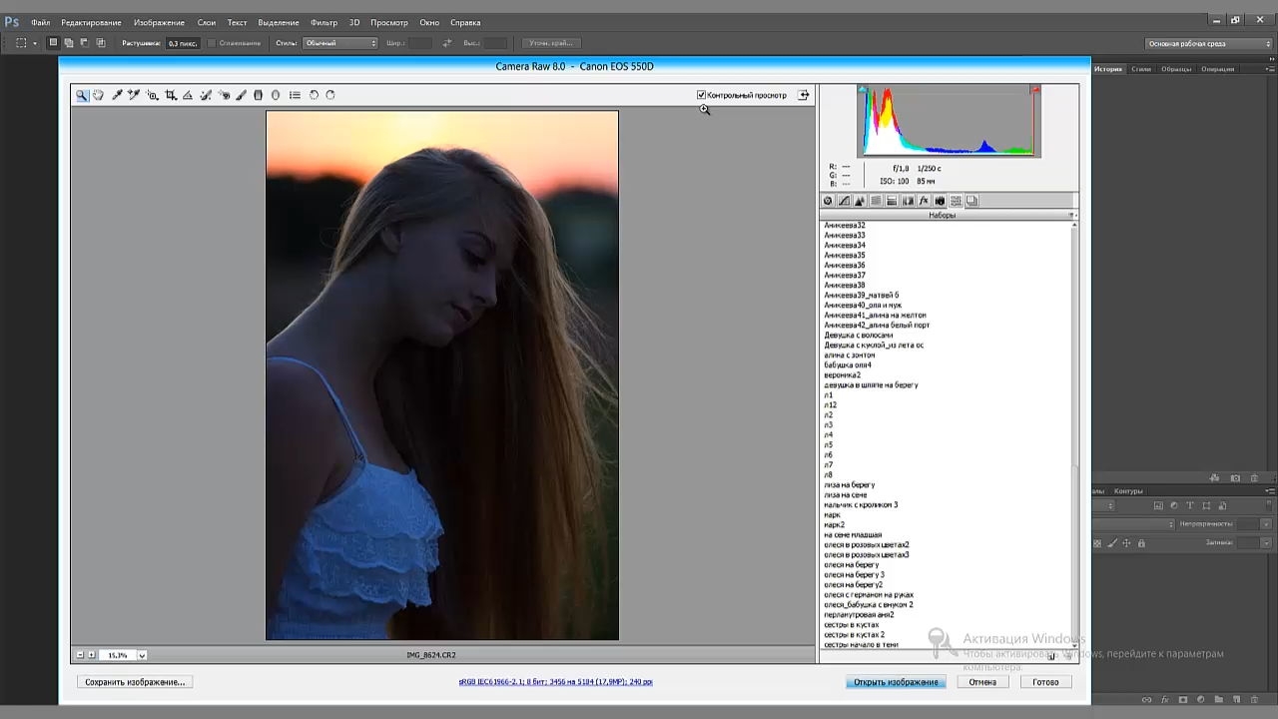Image resolution: width=1278 pixels, height=719 pixels.
Task: Toggle full screen mode in Camera Raw
Action: tap(803, 95)
